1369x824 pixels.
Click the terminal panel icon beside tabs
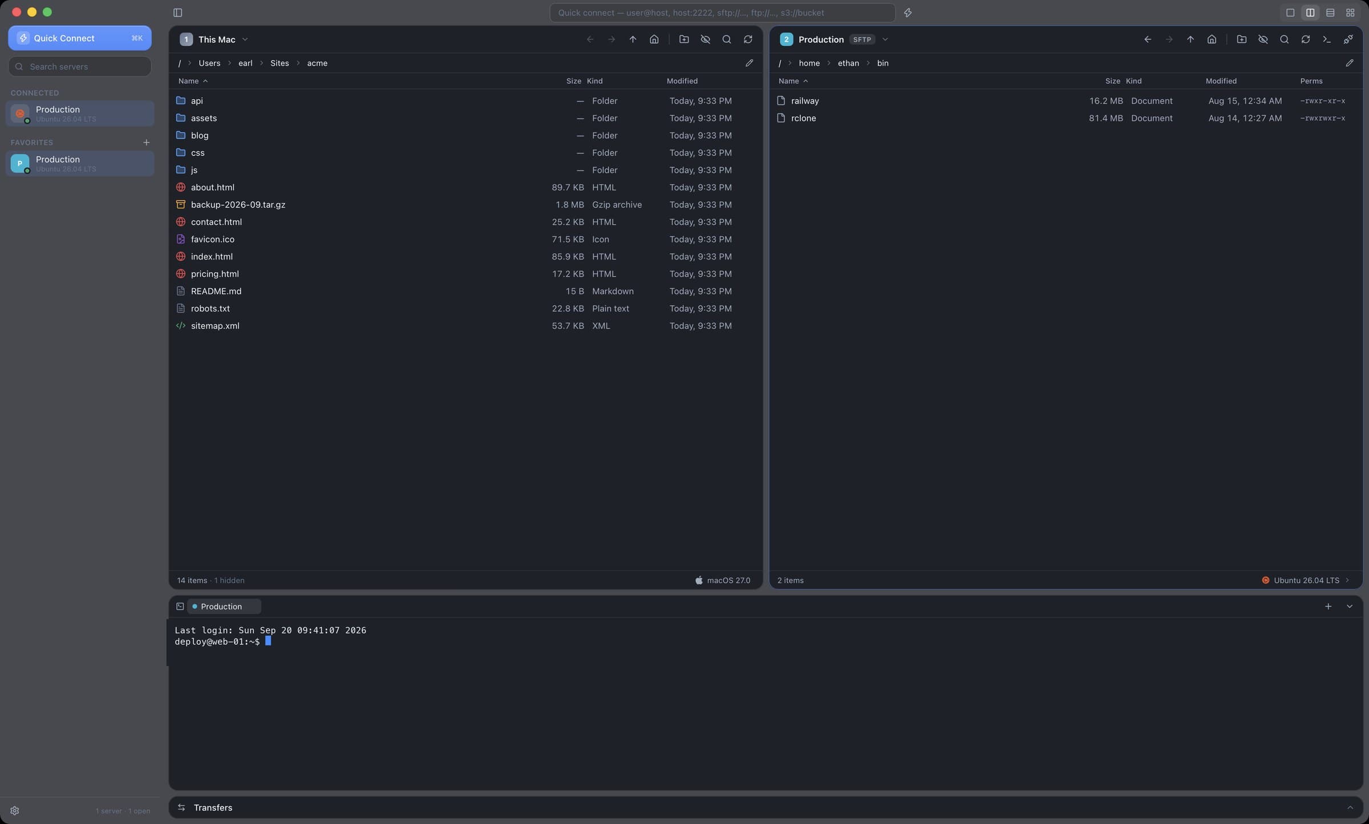pyautogui.click(x=180, y=606)
